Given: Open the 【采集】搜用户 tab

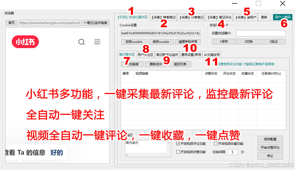Looking at the screenshot, I should [246, 17].
